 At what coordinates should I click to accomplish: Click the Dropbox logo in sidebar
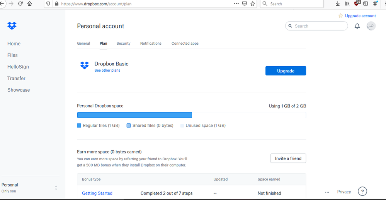coord(12,26)
